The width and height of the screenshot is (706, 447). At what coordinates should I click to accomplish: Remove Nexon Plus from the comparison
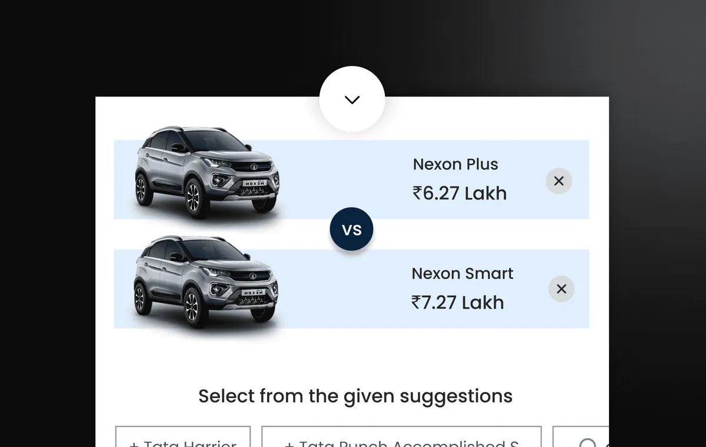559,181
